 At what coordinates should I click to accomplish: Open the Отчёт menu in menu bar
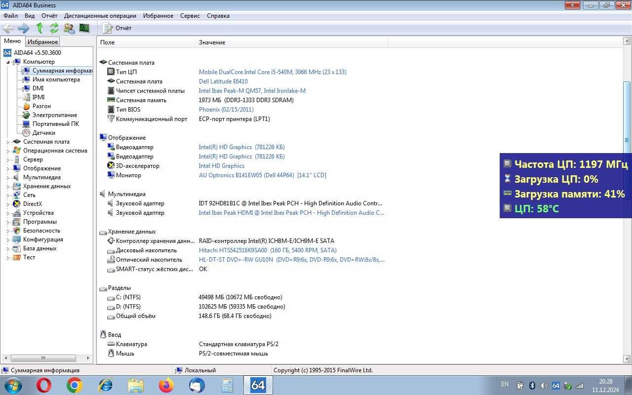(49, 16)
